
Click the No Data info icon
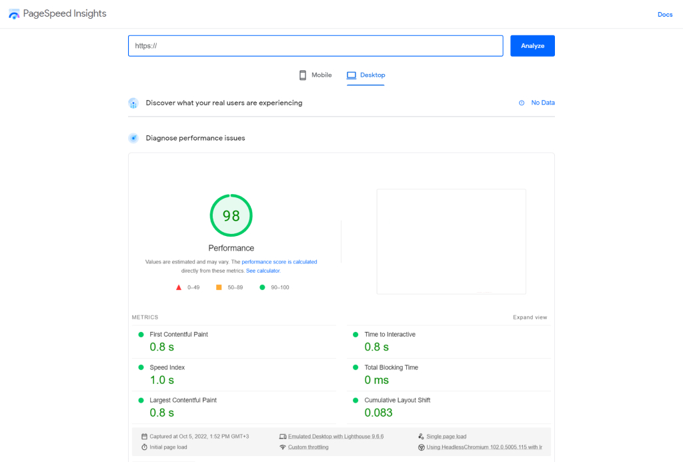pyautogui.click(x=522, y=103)
